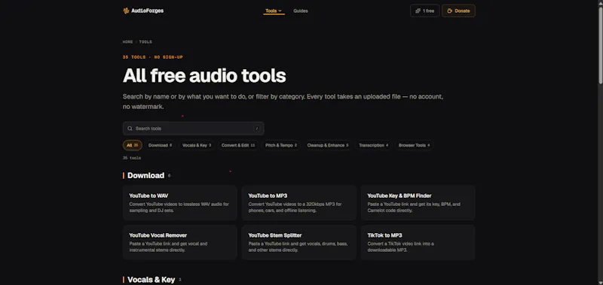Click the coffee cup icon in Donate
Screen dimensions: 603x285
449,11
